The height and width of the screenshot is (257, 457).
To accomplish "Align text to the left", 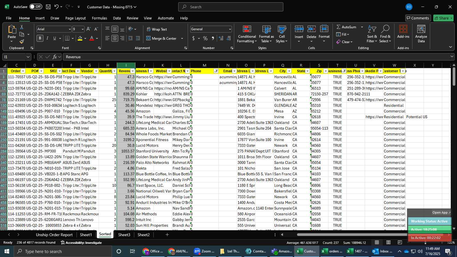I will pos(107,38).
